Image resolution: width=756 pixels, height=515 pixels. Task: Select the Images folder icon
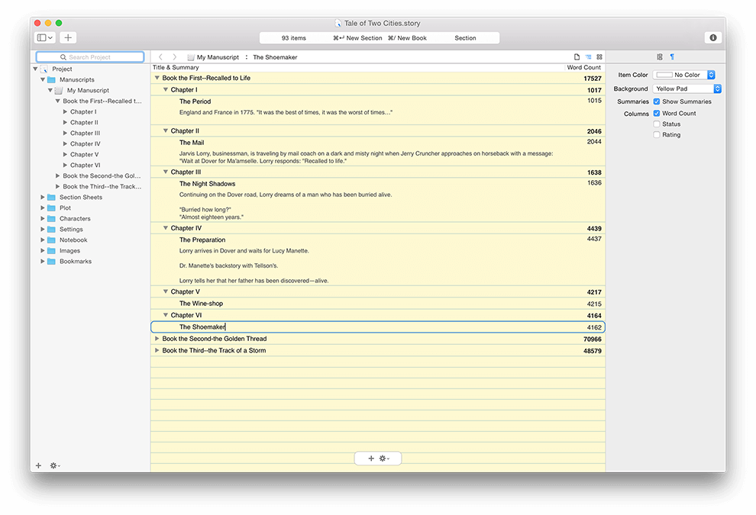(x=51, y=250)
